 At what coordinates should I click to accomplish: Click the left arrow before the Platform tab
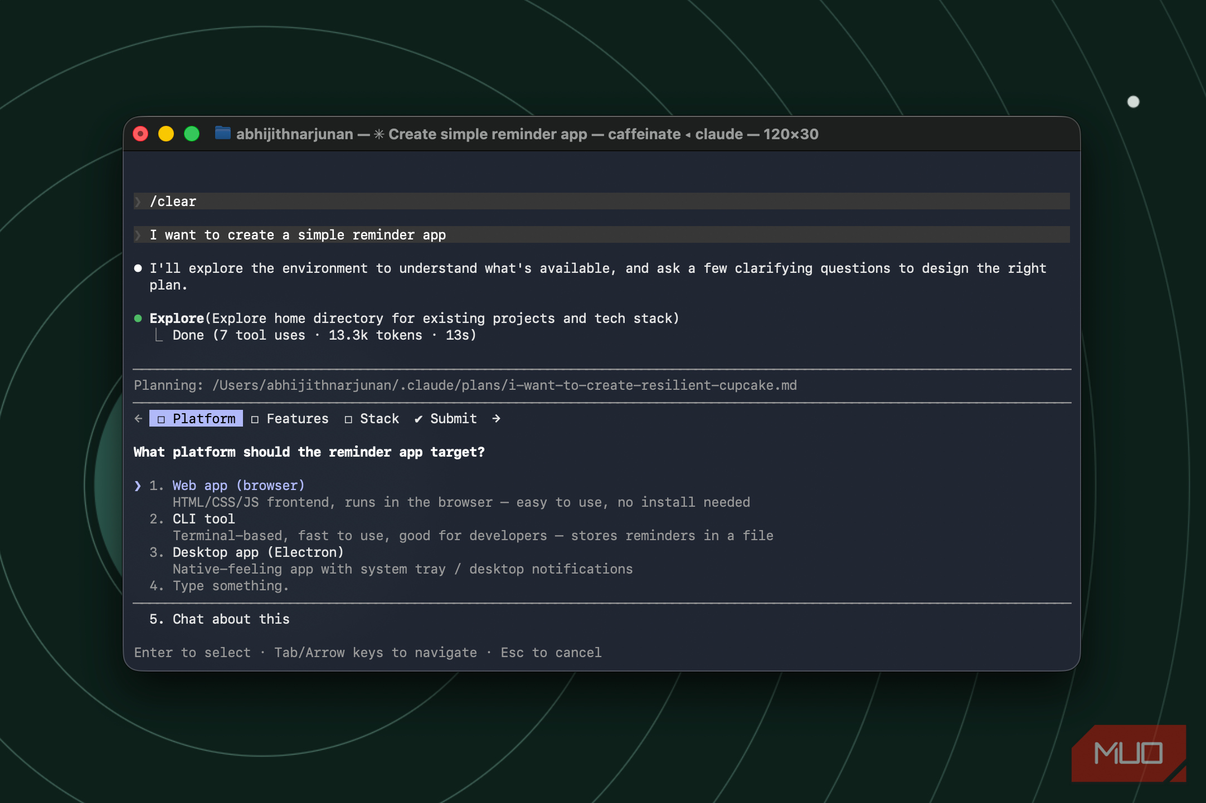139,418
